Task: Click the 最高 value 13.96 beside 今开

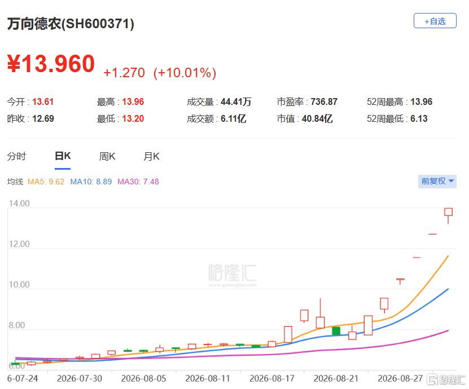Action: [x=133, y=101]
